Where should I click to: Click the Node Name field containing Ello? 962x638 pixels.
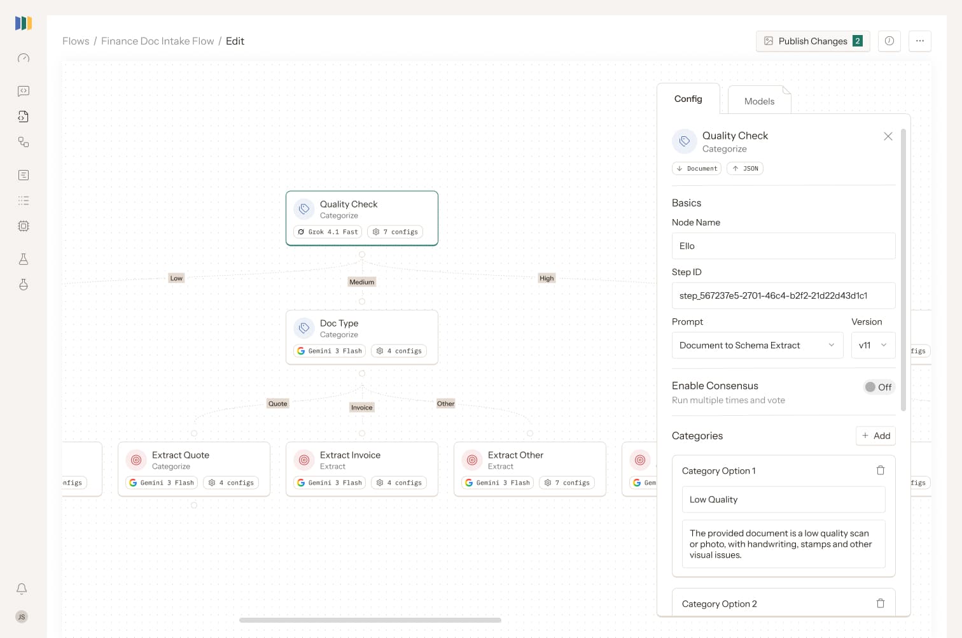click(x=783, y=246)
